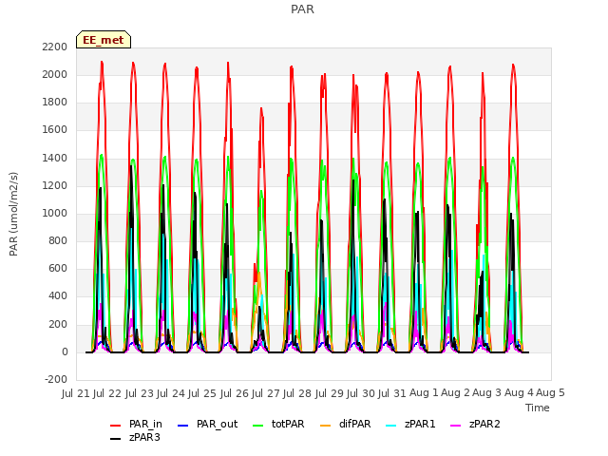Click the Aug 5 x-axis date label
Screen dimensions: 608x456
pos(550,393)
